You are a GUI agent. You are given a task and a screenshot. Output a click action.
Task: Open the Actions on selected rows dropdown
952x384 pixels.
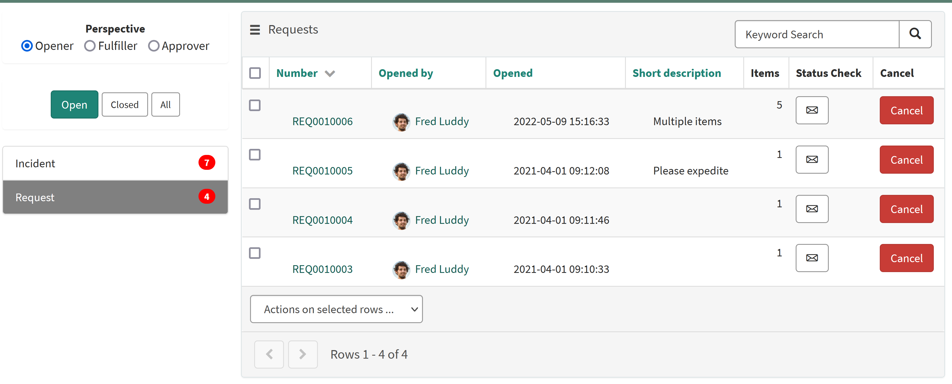336,309
